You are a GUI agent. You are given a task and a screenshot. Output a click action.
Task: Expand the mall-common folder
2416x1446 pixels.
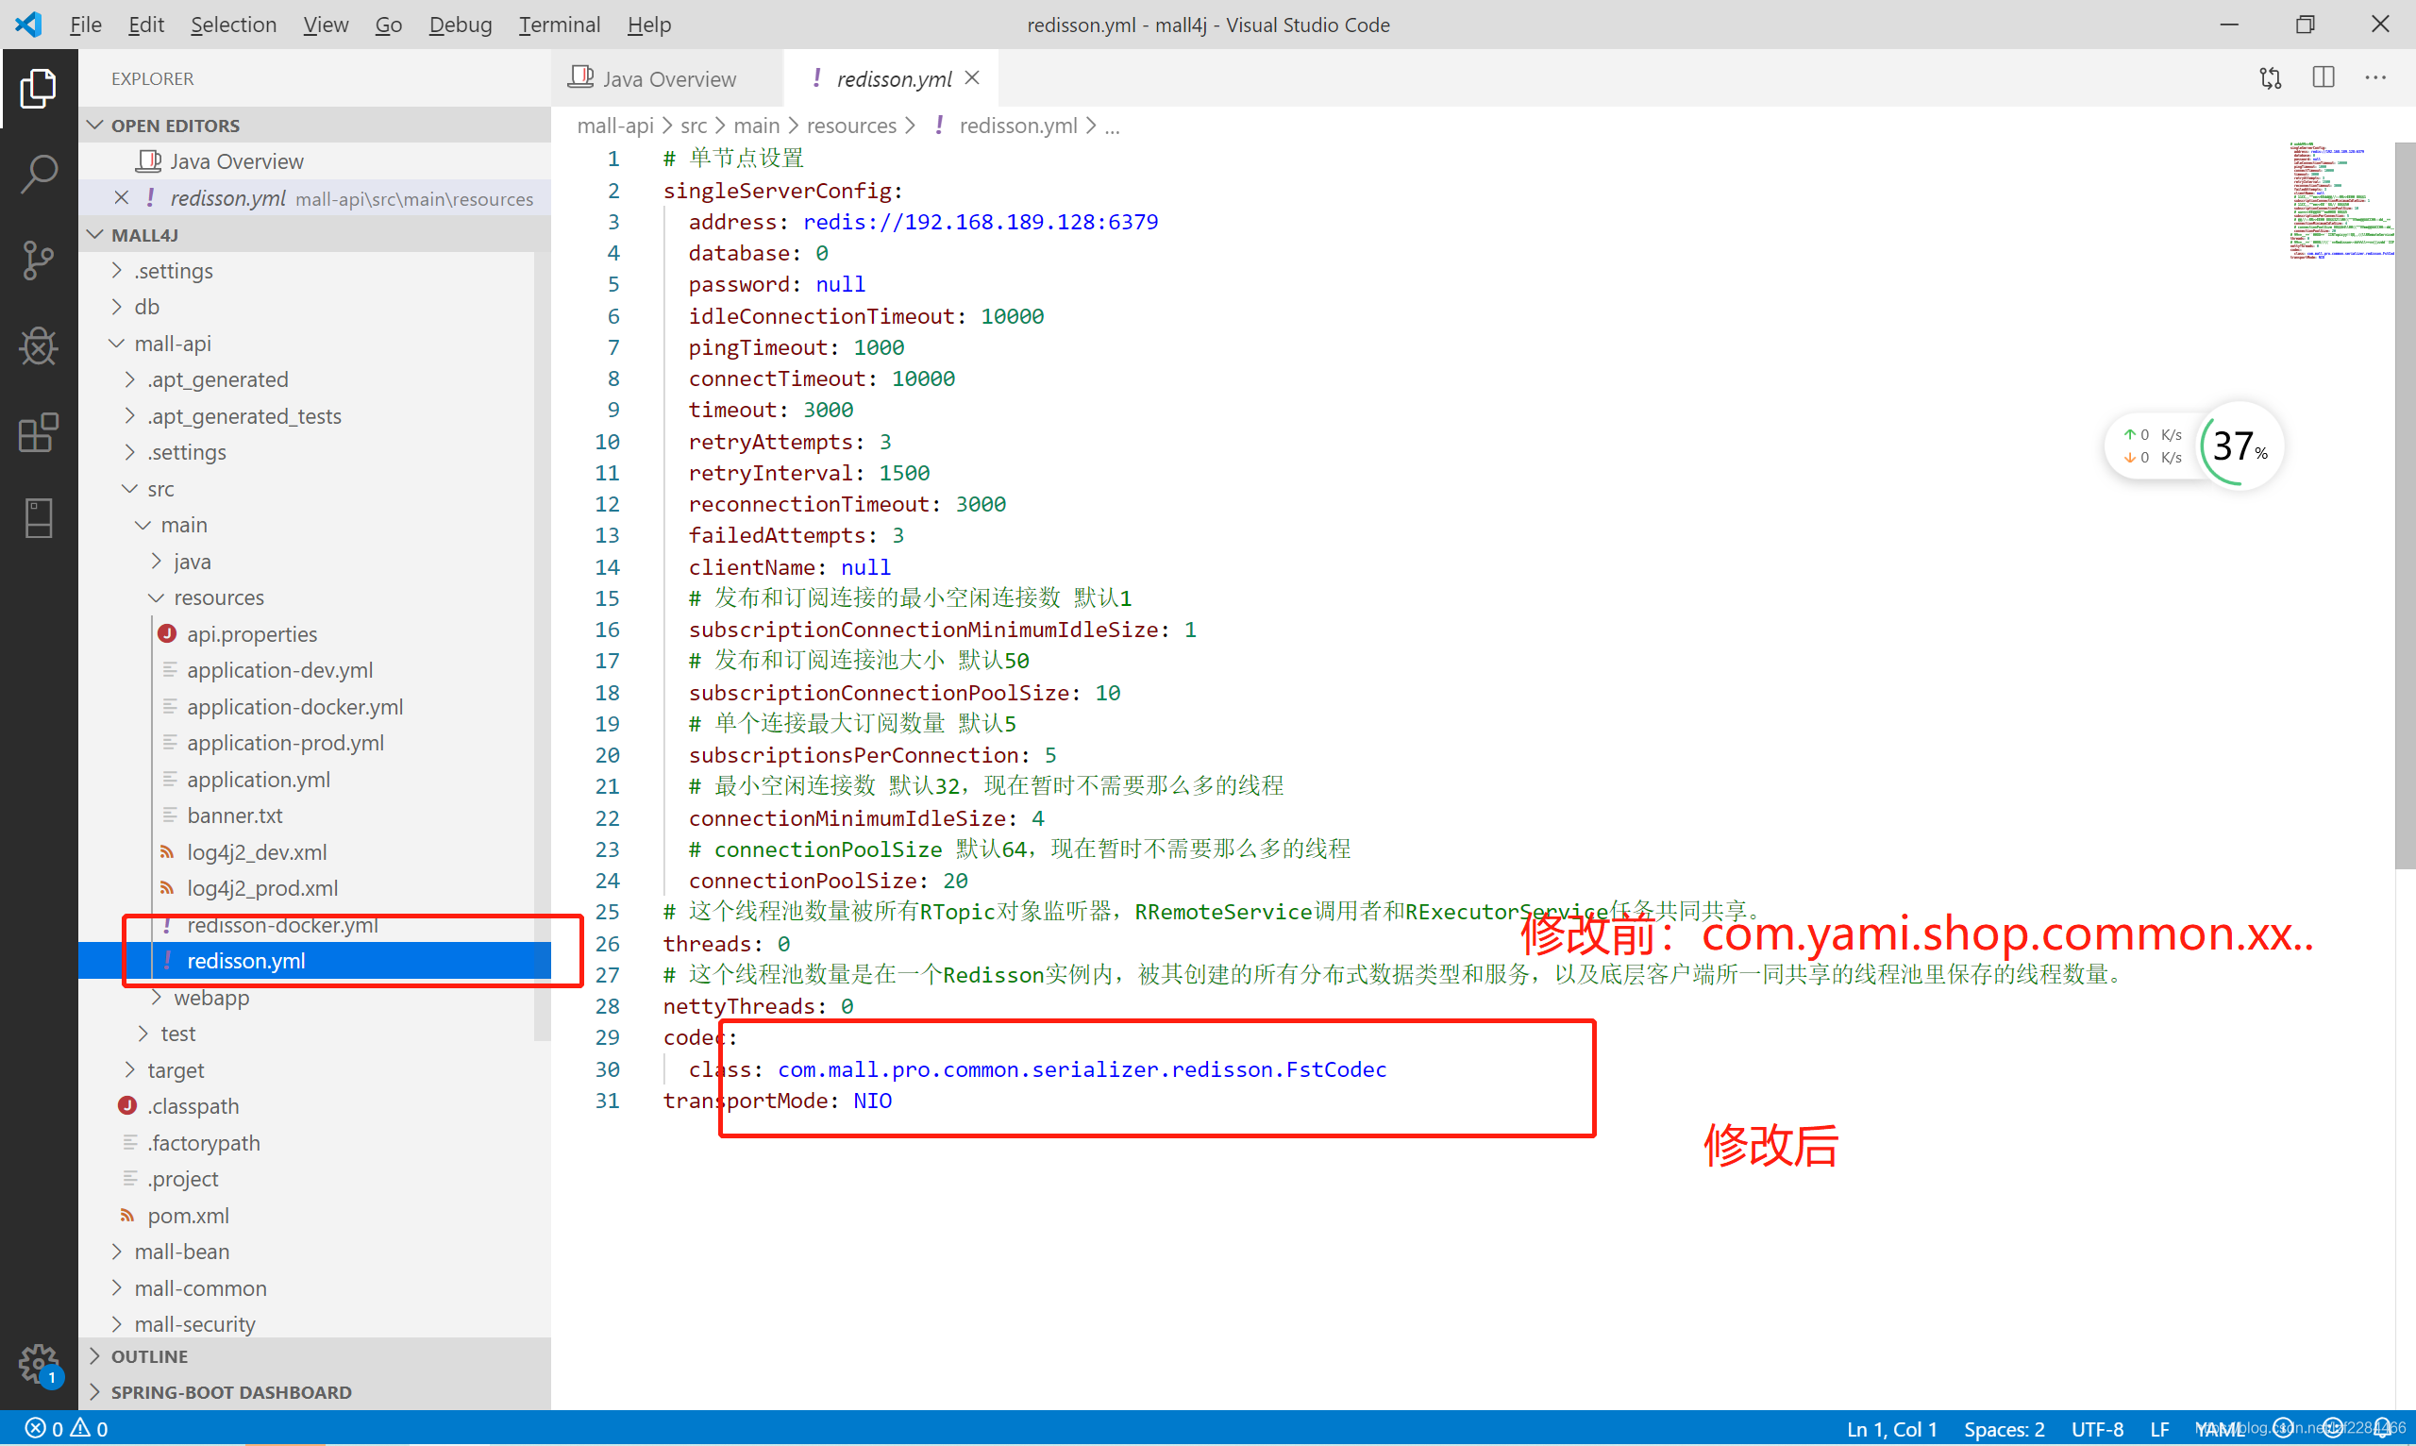click(200, 1287)
